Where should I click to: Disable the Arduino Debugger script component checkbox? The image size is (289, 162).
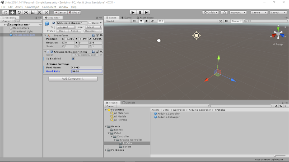(x=52, y=52)
